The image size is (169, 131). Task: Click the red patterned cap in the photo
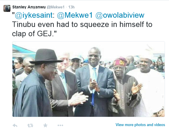120,61
